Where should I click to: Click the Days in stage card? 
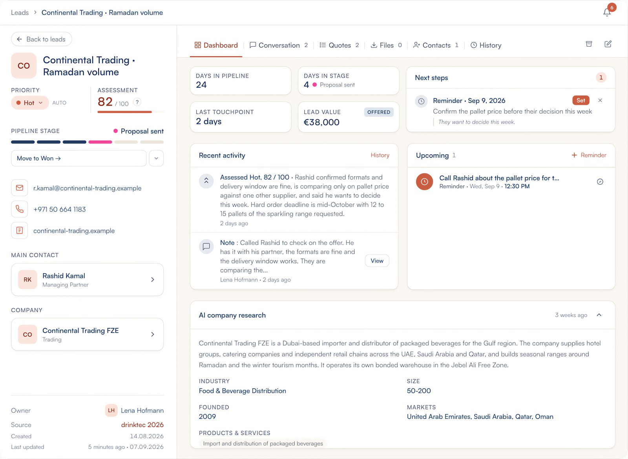pos(349,80)
